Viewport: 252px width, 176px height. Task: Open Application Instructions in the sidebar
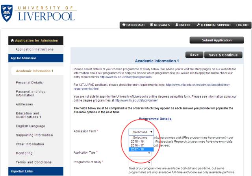(x=35, y=49)
